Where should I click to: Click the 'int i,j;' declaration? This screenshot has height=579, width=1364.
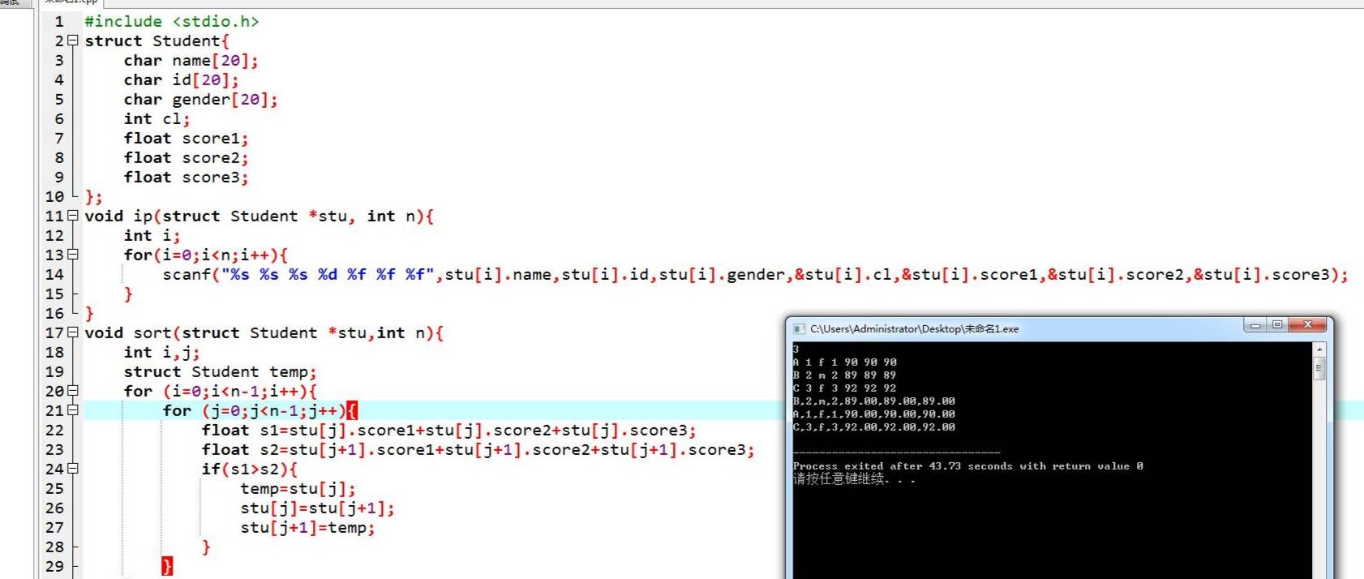pyautogui.click(x=161, y=352)
